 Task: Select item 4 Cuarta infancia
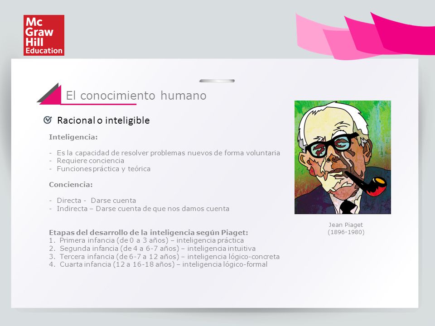click(x=158, y=264)
